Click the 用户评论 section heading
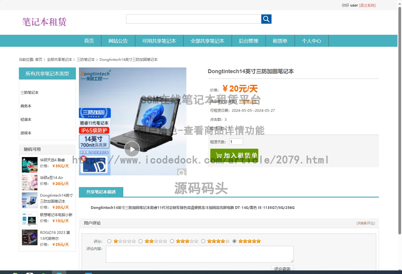This screenshot has height=274, width=402. pos(92,223)
